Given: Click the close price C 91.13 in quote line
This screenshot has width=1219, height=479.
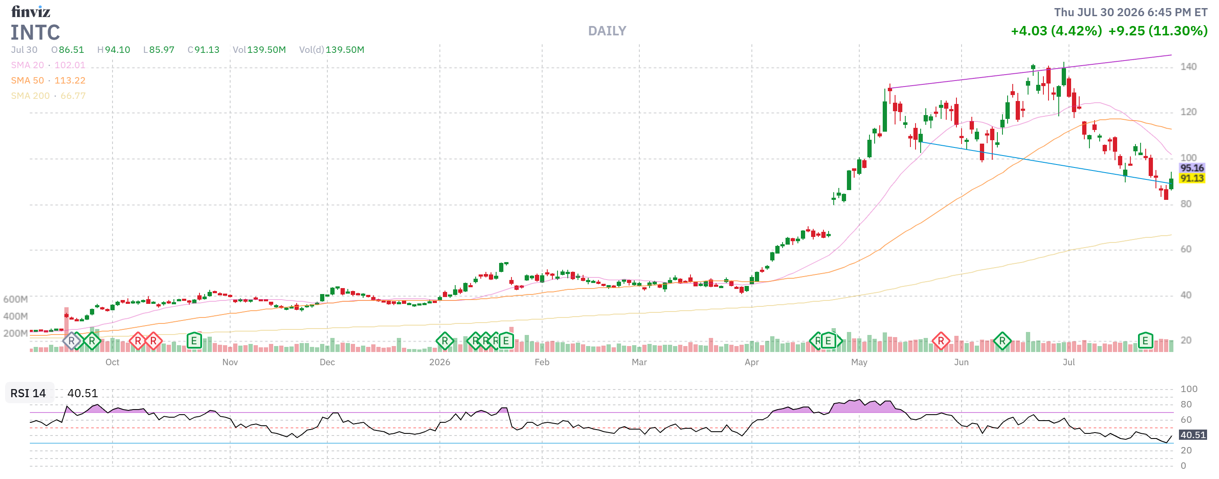Looking at the screenshot, I should pos(203,50).
